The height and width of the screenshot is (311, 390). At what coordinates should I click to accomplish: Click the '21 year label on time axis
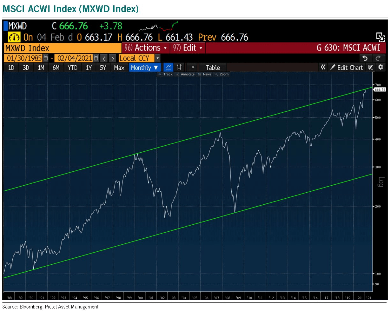click(x=369, y=298)
